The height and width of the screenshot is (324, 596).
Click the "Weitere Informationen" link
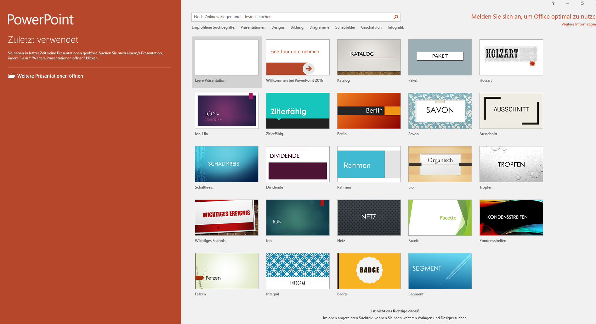click(x=578, y=24)
